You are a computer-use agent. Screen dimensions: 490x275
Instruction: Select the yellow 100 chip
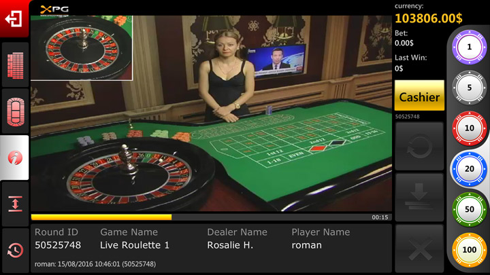[x=469, y=250]
